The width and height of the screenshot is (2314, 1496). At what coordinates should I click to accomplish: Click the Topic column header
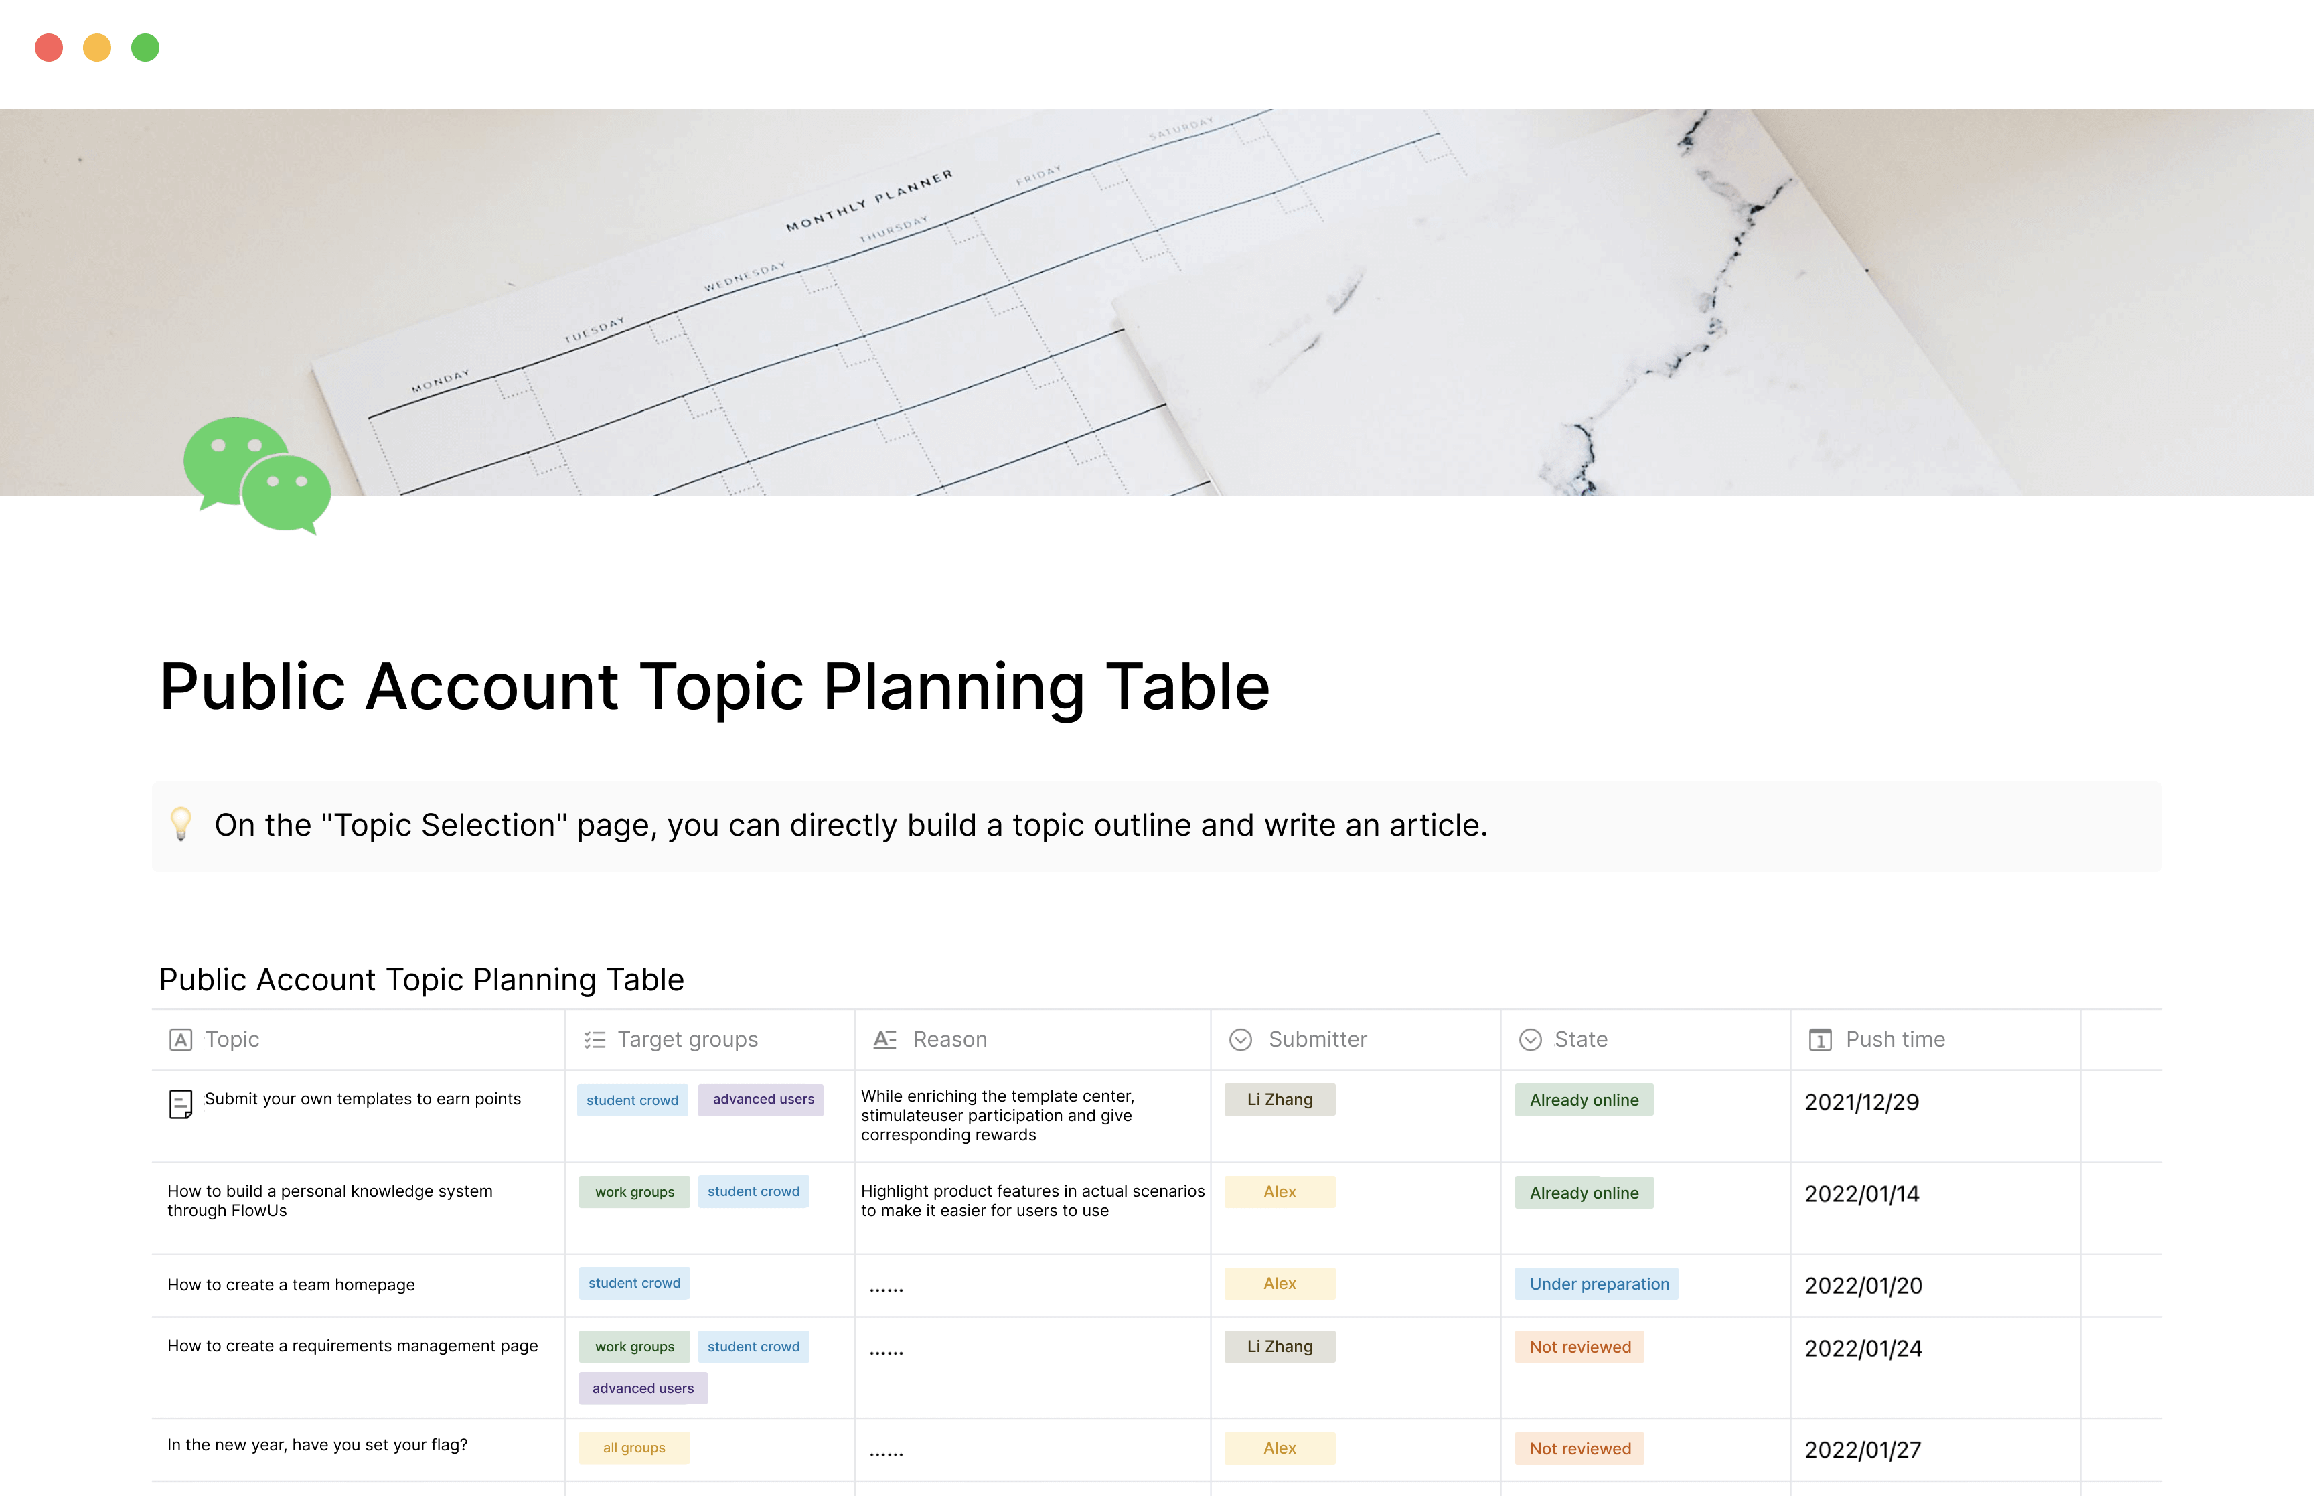point(232,1039)
